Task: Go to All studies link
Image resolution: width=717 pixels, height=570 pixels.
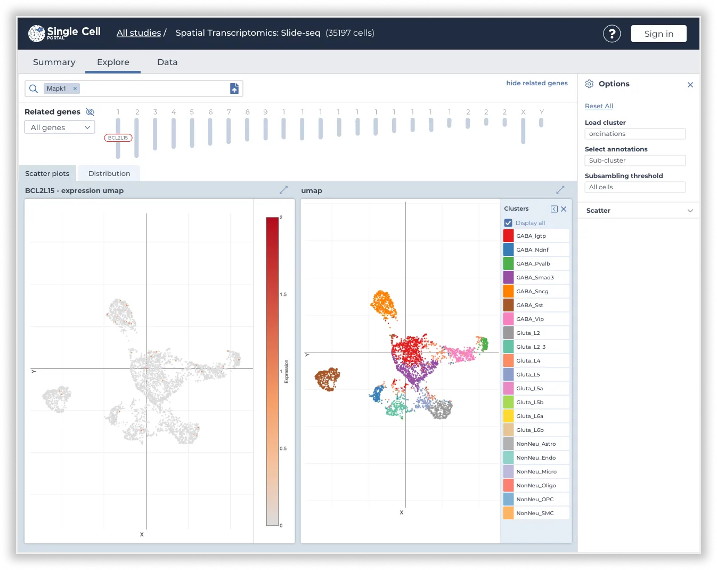Action: (x=138, y=33)
